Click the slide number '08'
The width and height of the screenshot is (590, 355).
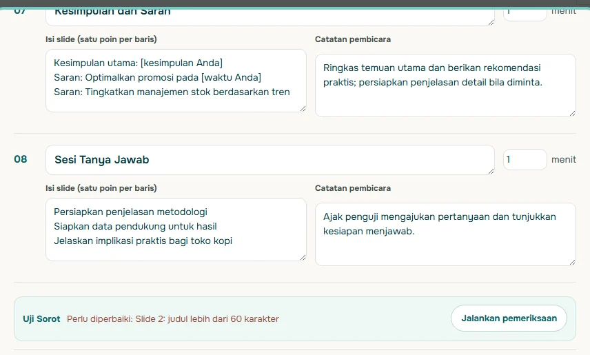20,159
